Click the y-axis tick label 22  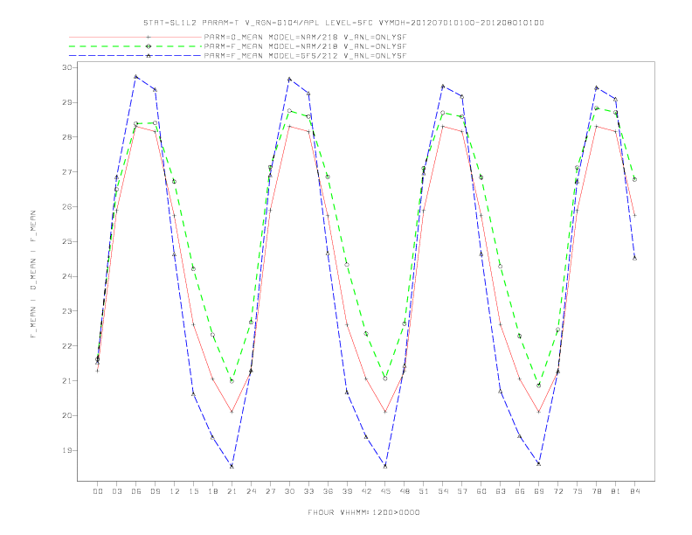(x=67, y=346)
